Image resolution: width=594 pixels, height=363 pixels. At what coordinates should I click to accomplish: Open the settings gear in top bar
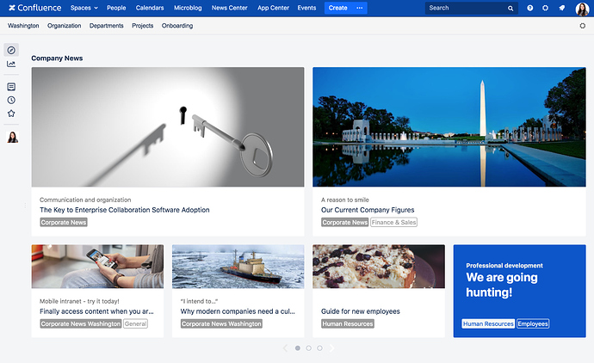[545, 8]
